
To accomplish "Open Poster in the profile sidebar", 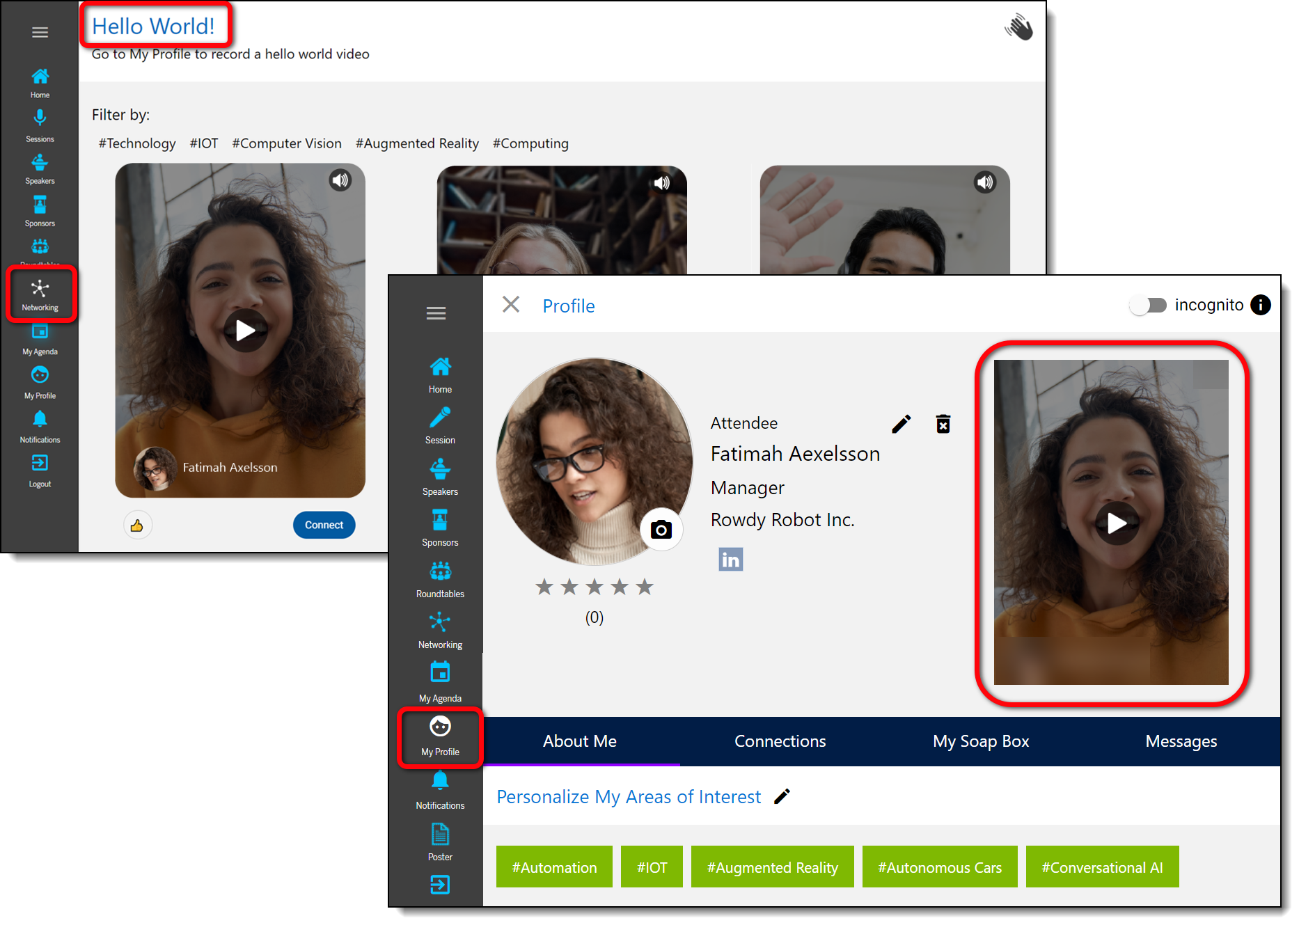I will (x=440, y=841).
